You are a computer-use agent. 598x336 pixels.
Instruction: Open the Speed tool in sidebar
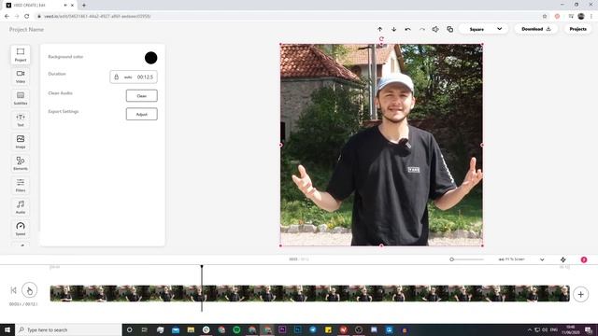pyautogui.click(x=21, y=229)
